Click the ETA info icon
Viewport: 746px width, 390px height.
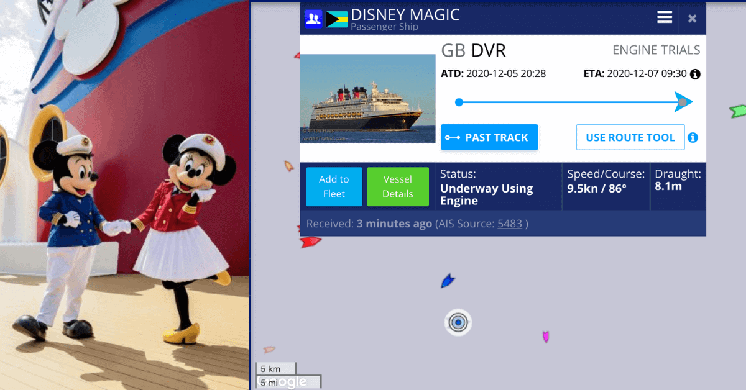click(x=695, y=74)
